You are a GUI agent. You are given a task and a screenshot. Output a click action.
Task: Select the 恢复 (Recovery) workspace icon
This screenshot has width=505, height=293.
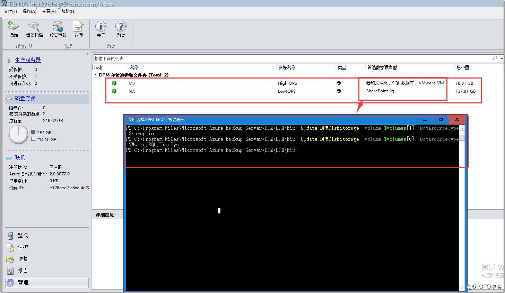tap(10, 259)
